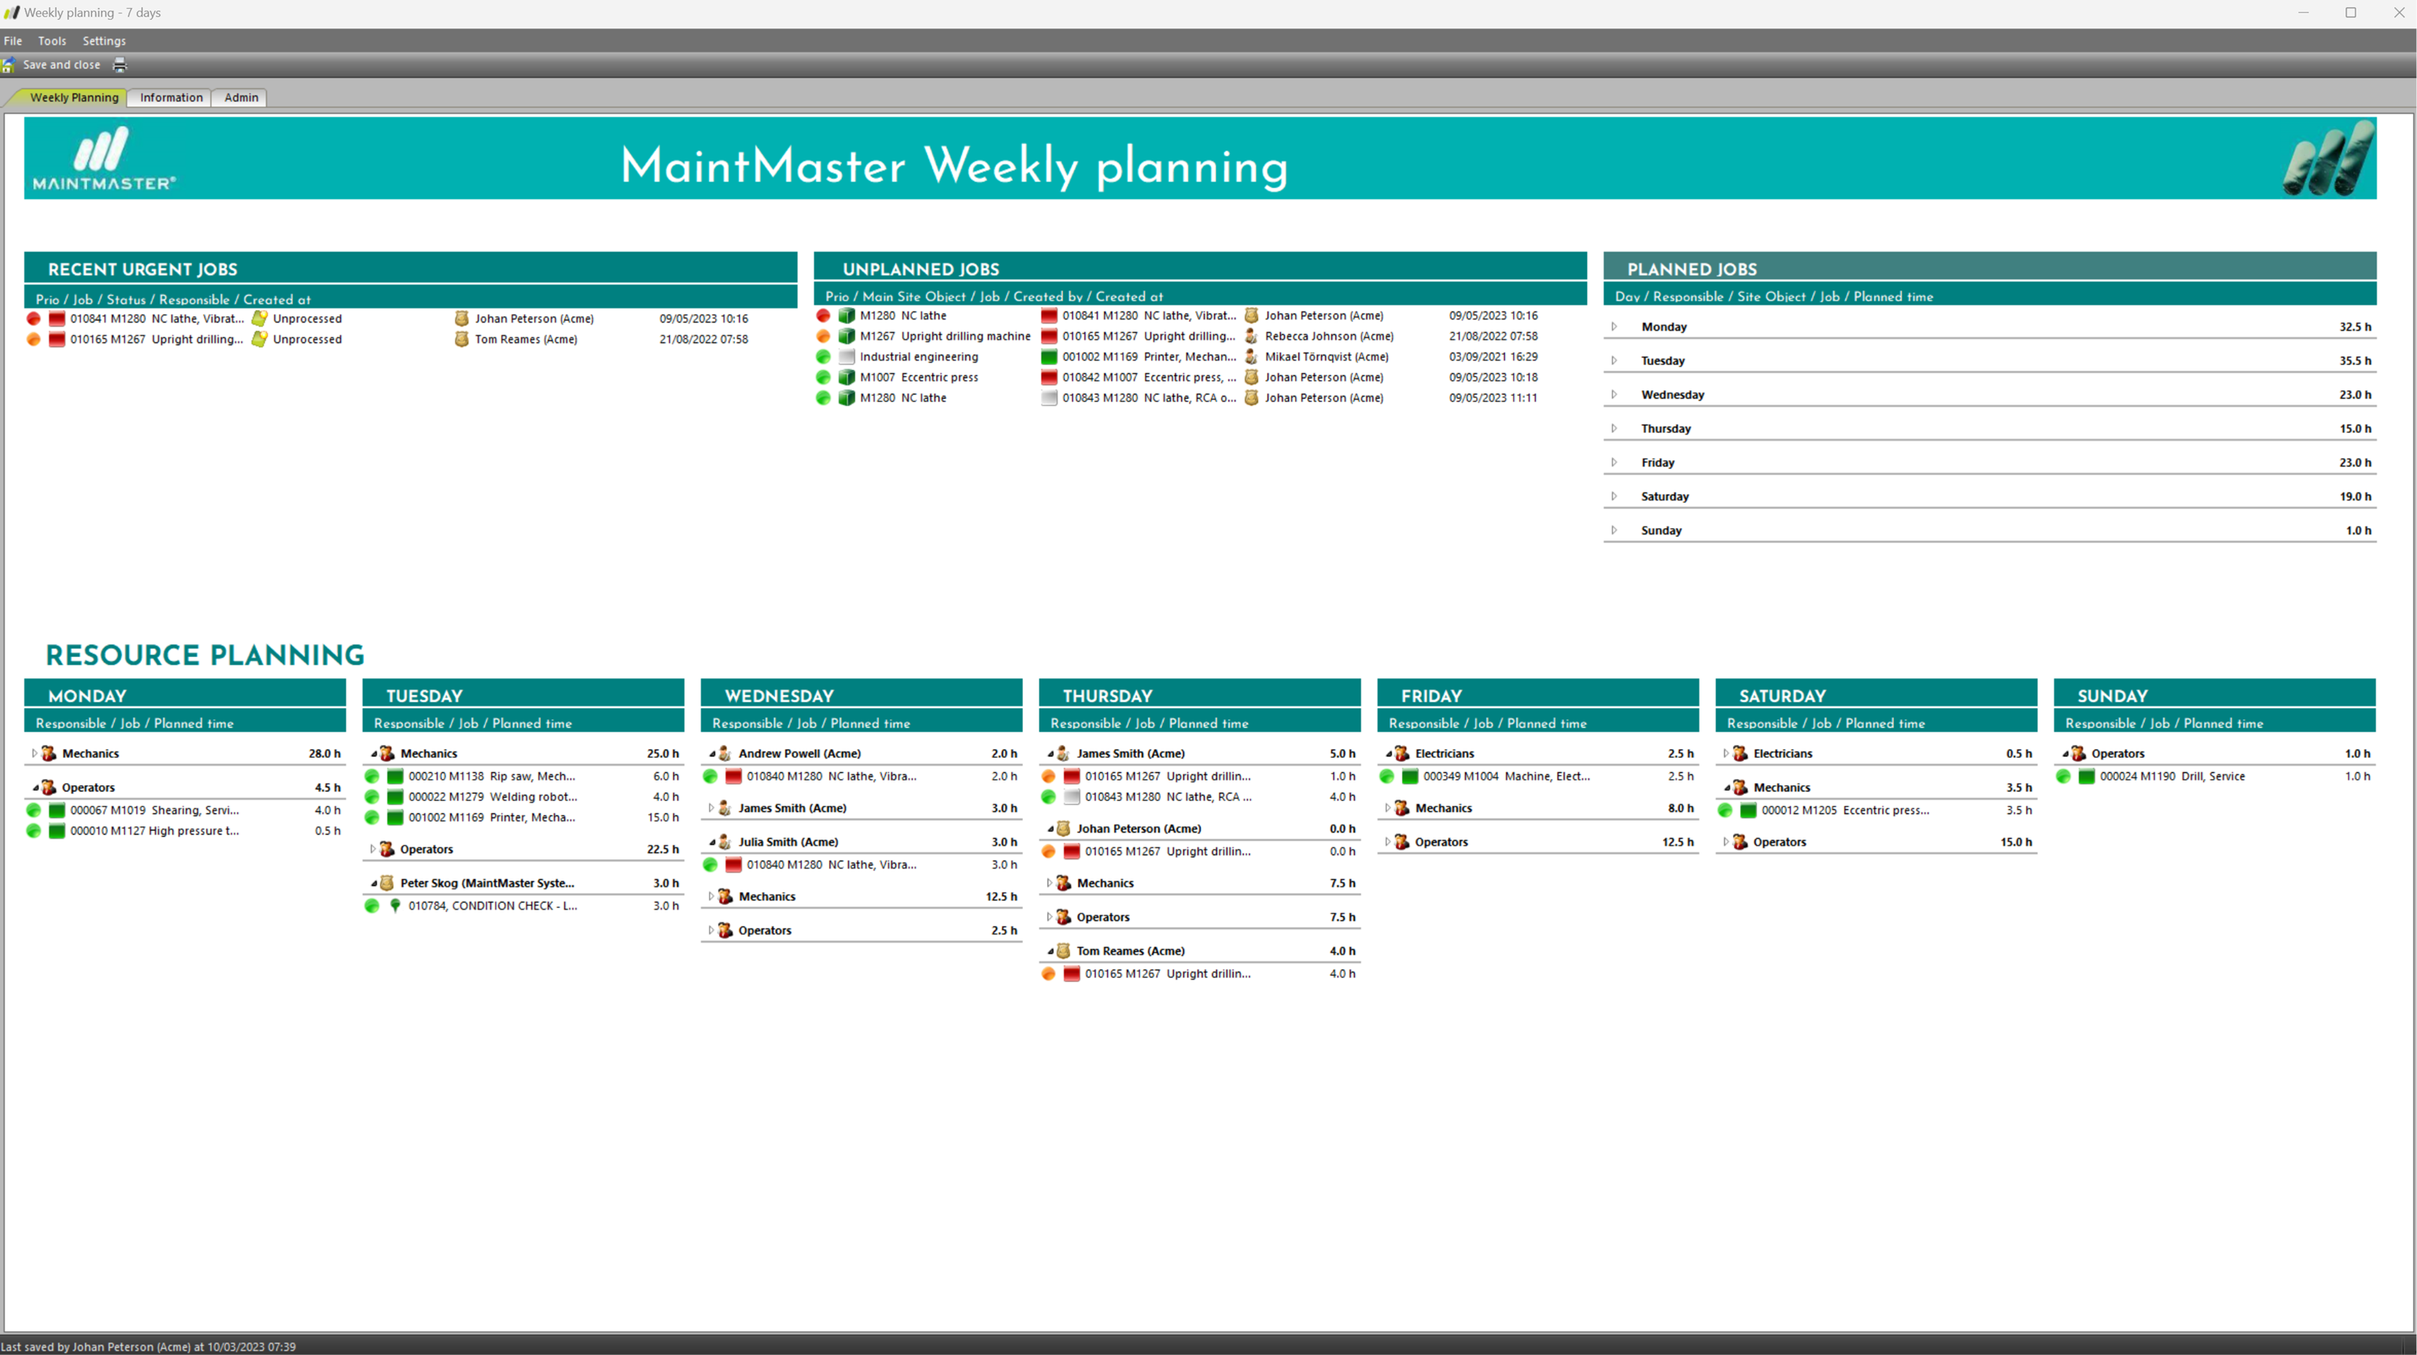Expand Tuesday in Planned Jobs

tap(1614, 360)
